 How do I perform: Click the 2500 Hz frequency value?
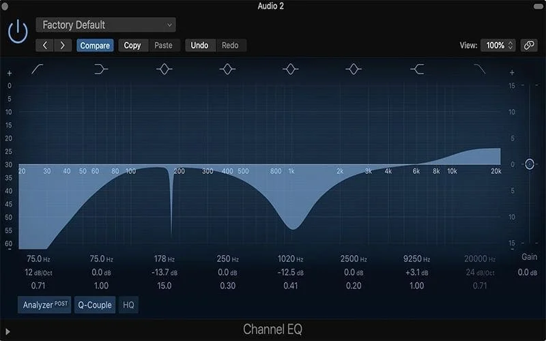(x=354, y=259)
